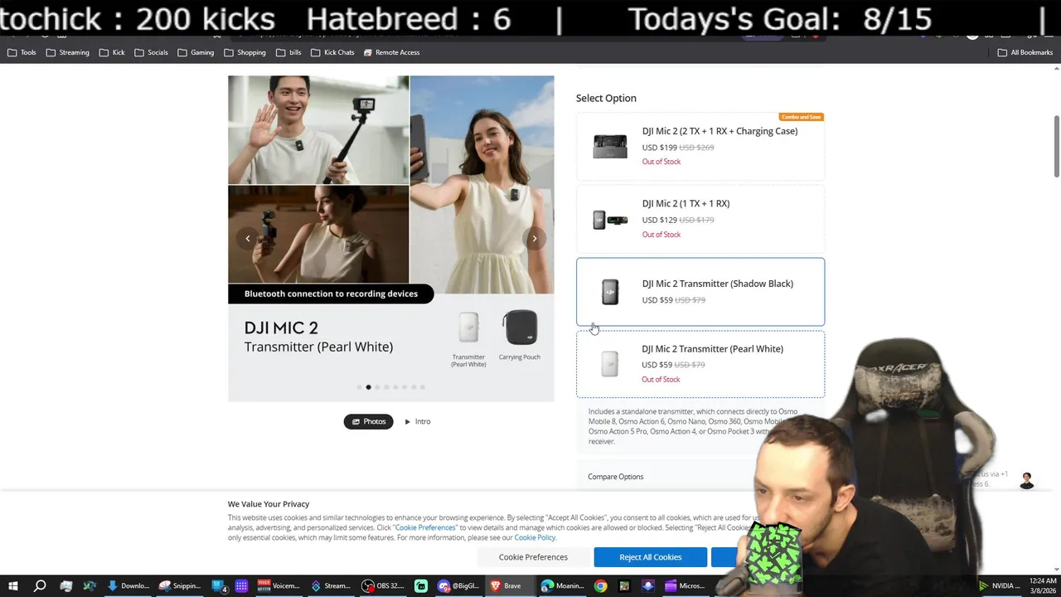
Task: Switch gallery to the Intro video tab
Action: (x=418, y=421)
